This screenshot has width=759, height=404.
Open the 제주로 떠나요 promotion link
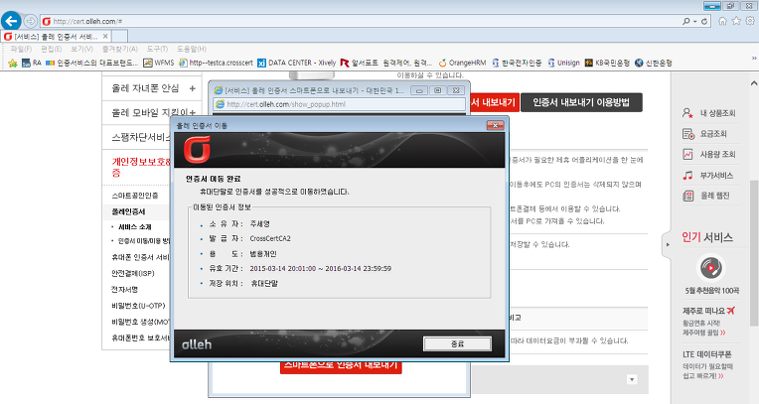708,311
